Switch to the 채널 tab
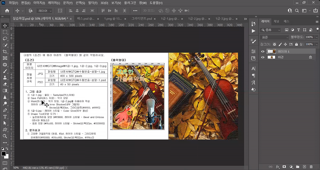Screen dimensions: 320x170 pyautogui.click(x=276, y=21)
